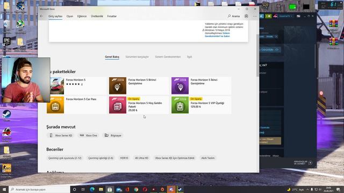Expand the Steam account name dropdown
Image resolution: width=344 pixels, height=193 pixels.
[x=285, y=16]
